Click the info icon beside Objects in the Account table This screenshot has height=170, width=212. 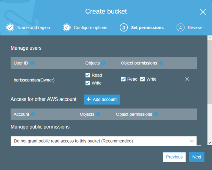(x=98, y=114)
